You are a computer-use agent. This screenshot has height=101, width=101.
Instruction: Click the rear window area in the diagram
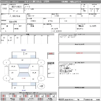point(24,74)
